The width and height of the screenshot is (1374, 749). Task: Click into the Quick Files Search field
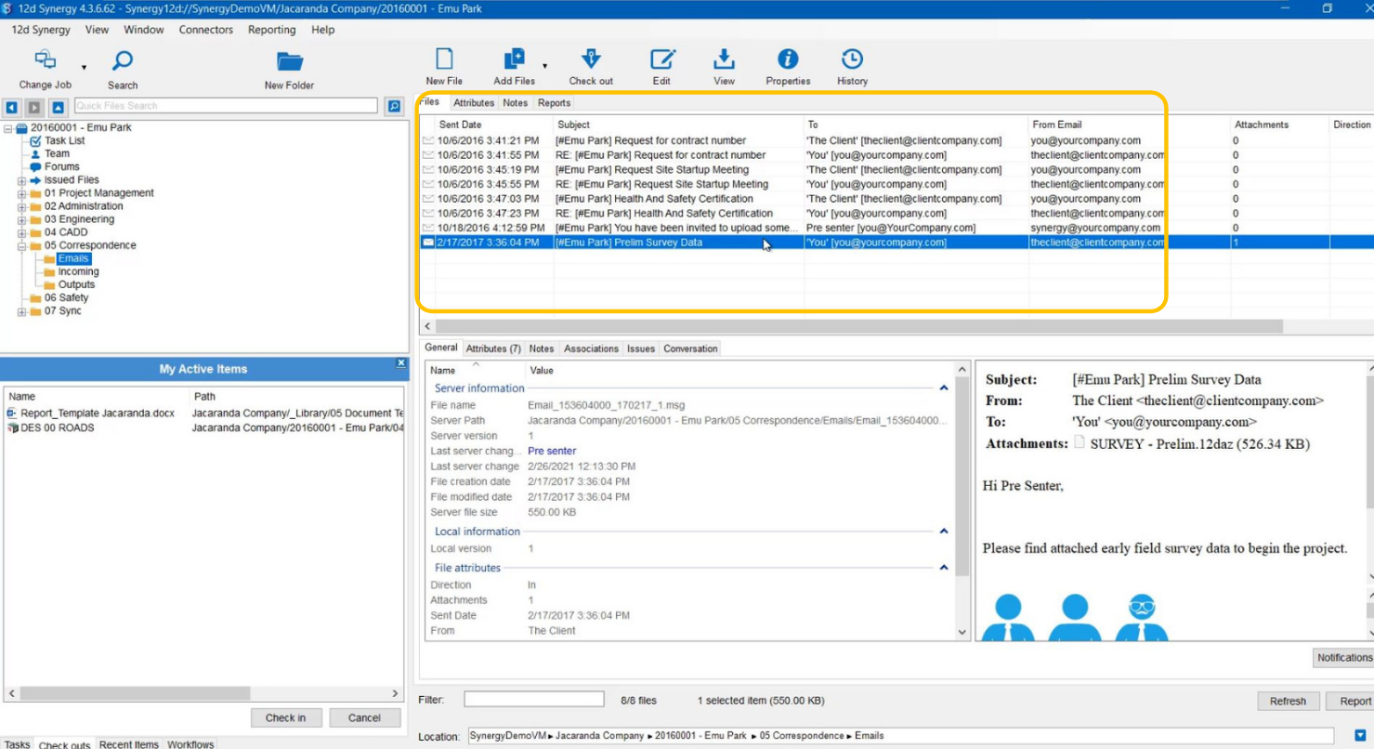(x=226, y=106)
